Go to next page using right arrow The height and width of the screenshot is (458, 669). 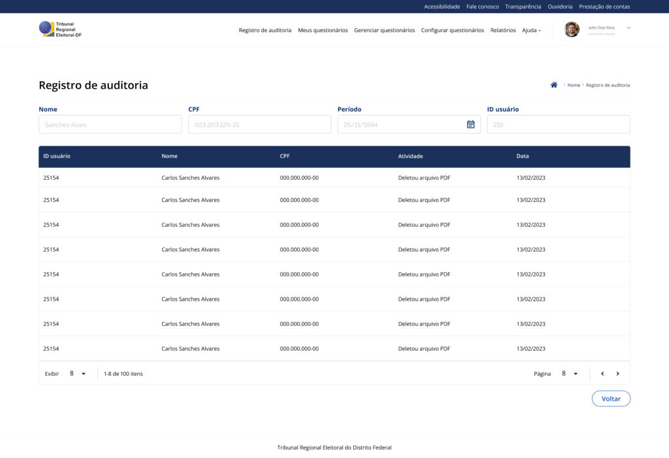click(x=617, y=374)
